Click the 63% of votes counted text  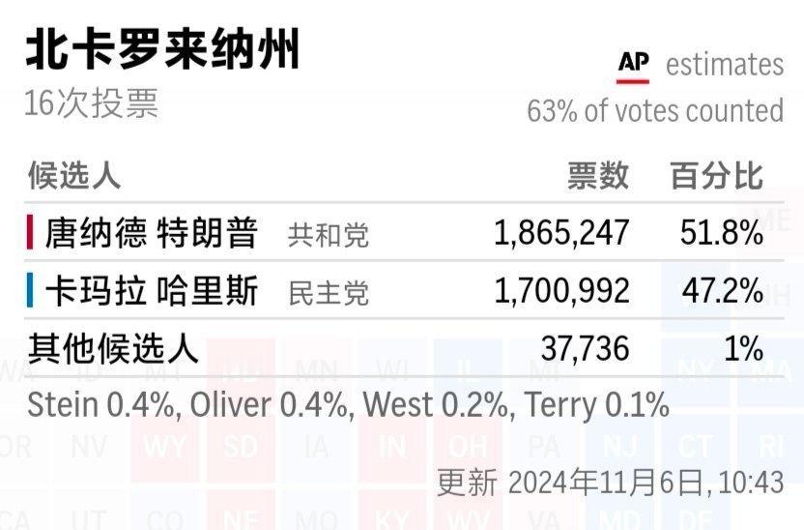tap(655, 111)
